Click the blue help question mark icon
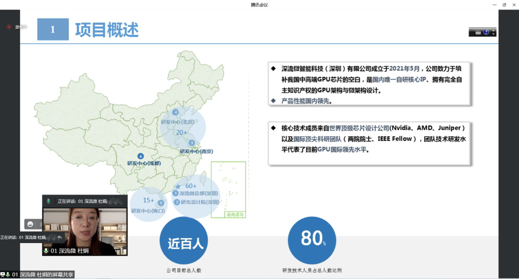This screenshot has width=519, height=279. (486, 32)
